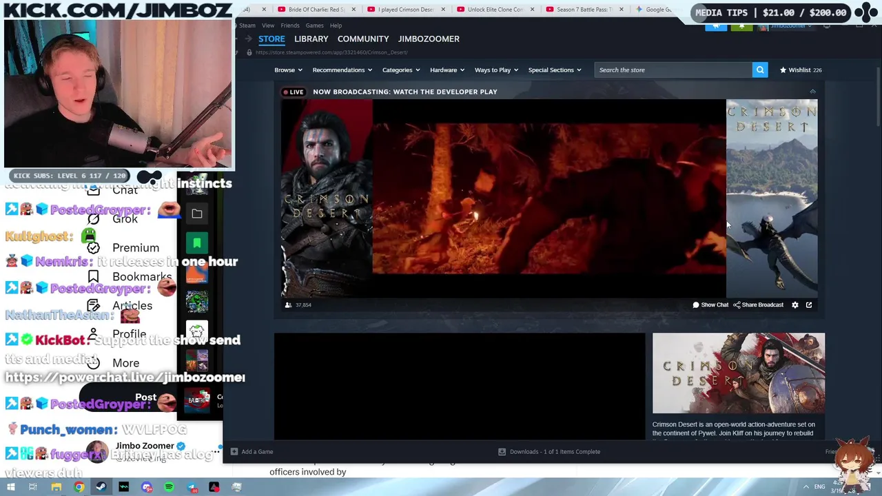
Task: Open the Windows Start menu
Action: [x=10, y=487]
